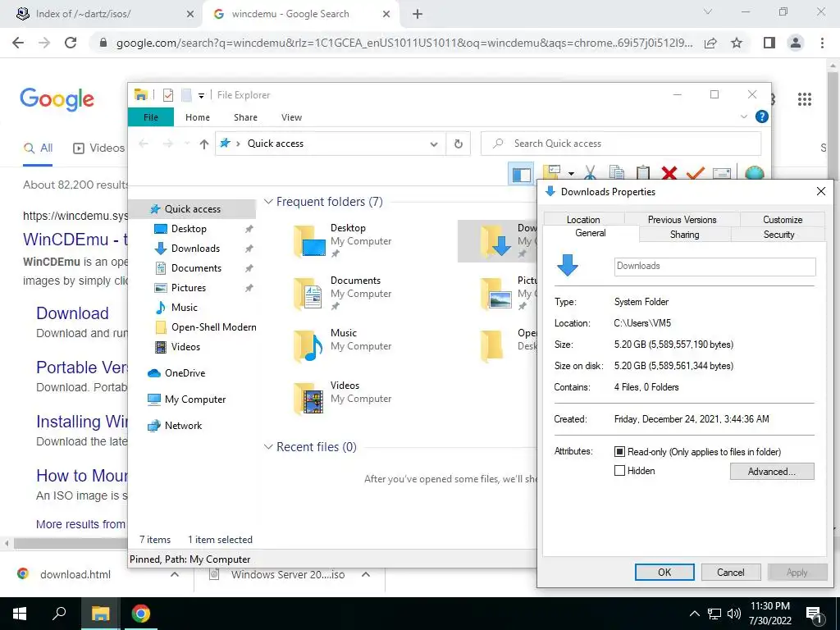Screen dimensions: 840x630
Task: Bookmark this page with the star icon
Action: click(x=737, y=43)
